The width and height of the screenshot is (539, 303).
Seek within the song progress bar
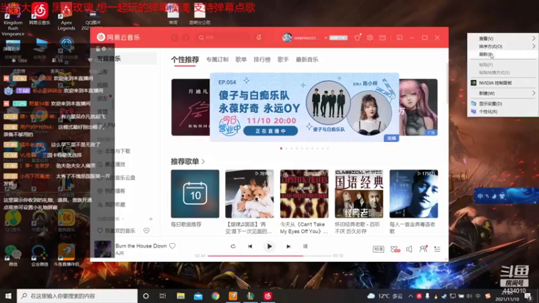pos(269,256)
